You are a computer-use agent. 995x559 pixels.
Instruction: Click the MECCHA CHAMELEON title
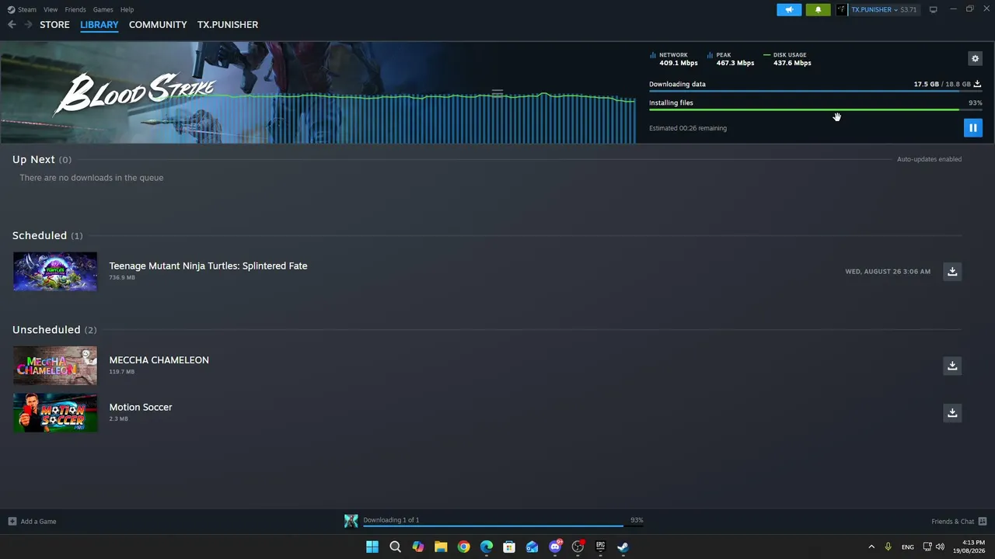159,360
